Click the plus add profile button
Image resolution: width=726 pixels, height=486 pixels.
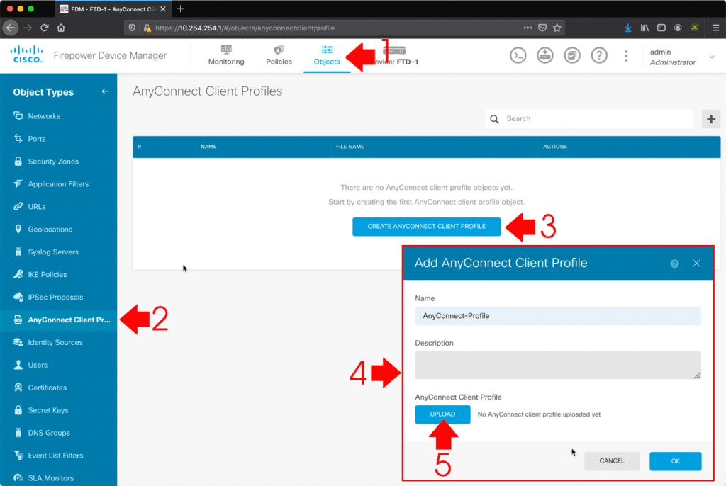[710, 120]
